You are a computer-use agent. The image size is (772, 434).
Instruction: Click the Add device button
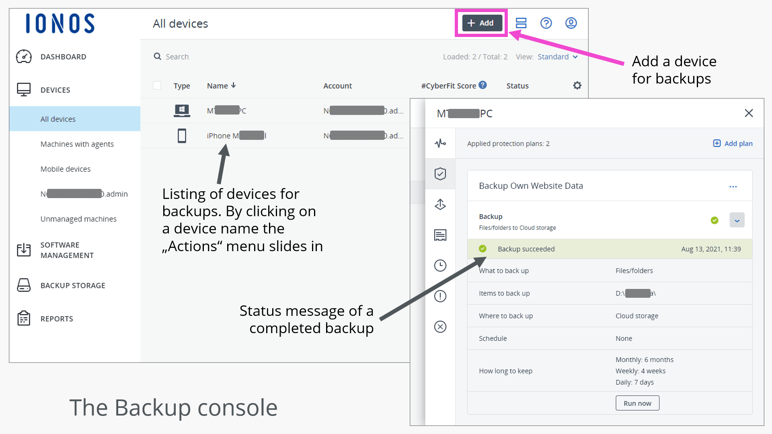482,23
